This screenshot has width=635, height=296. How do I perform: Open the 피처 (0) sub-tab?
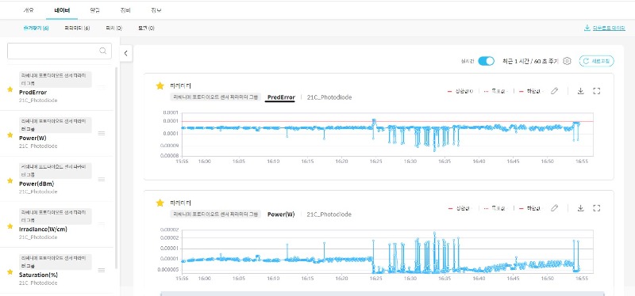(x=114, y=28)
